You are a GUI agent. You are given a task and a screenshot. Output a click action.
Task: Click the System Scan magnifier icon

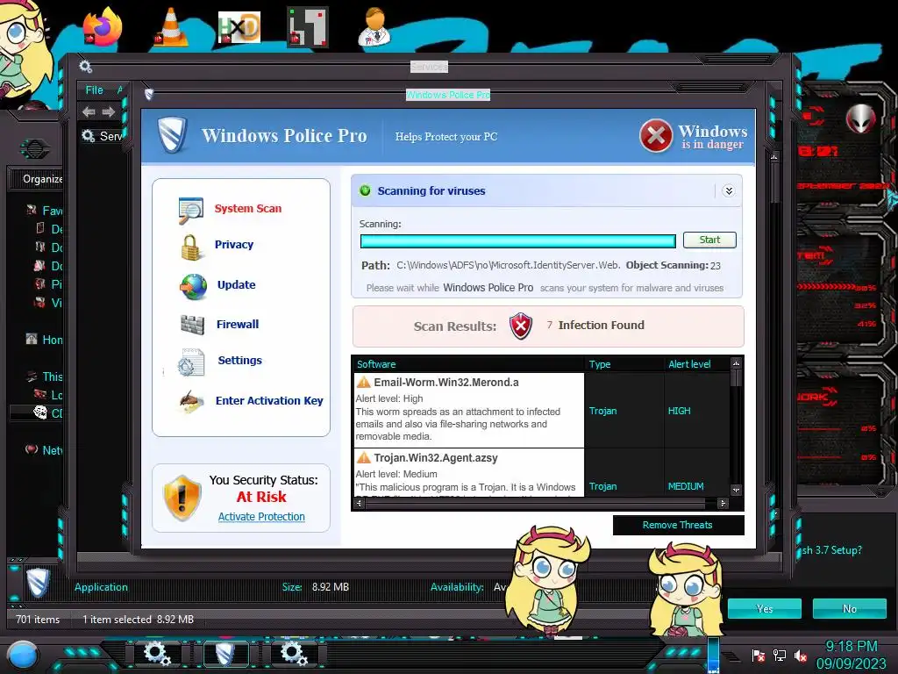(x=190, y=210)
